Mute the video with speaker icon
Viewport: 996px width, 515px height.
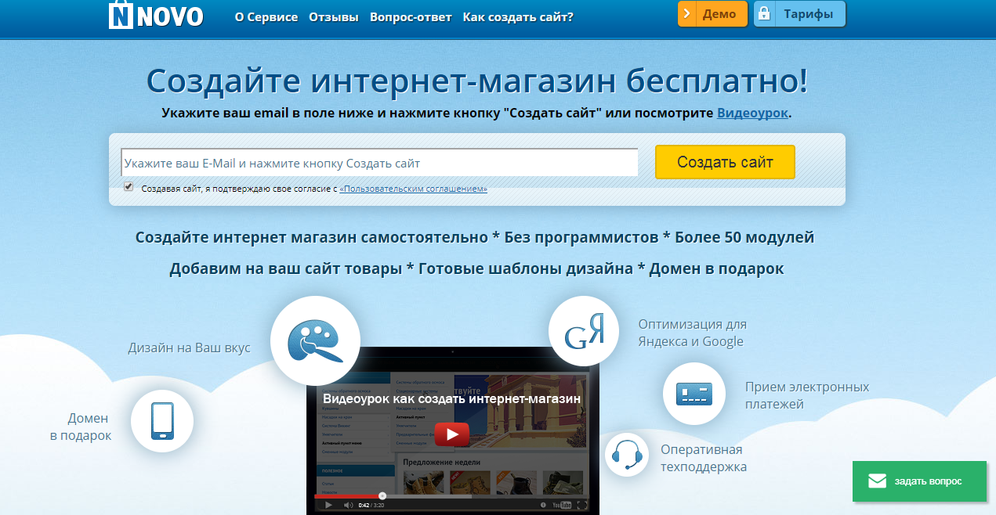[349, 505]
